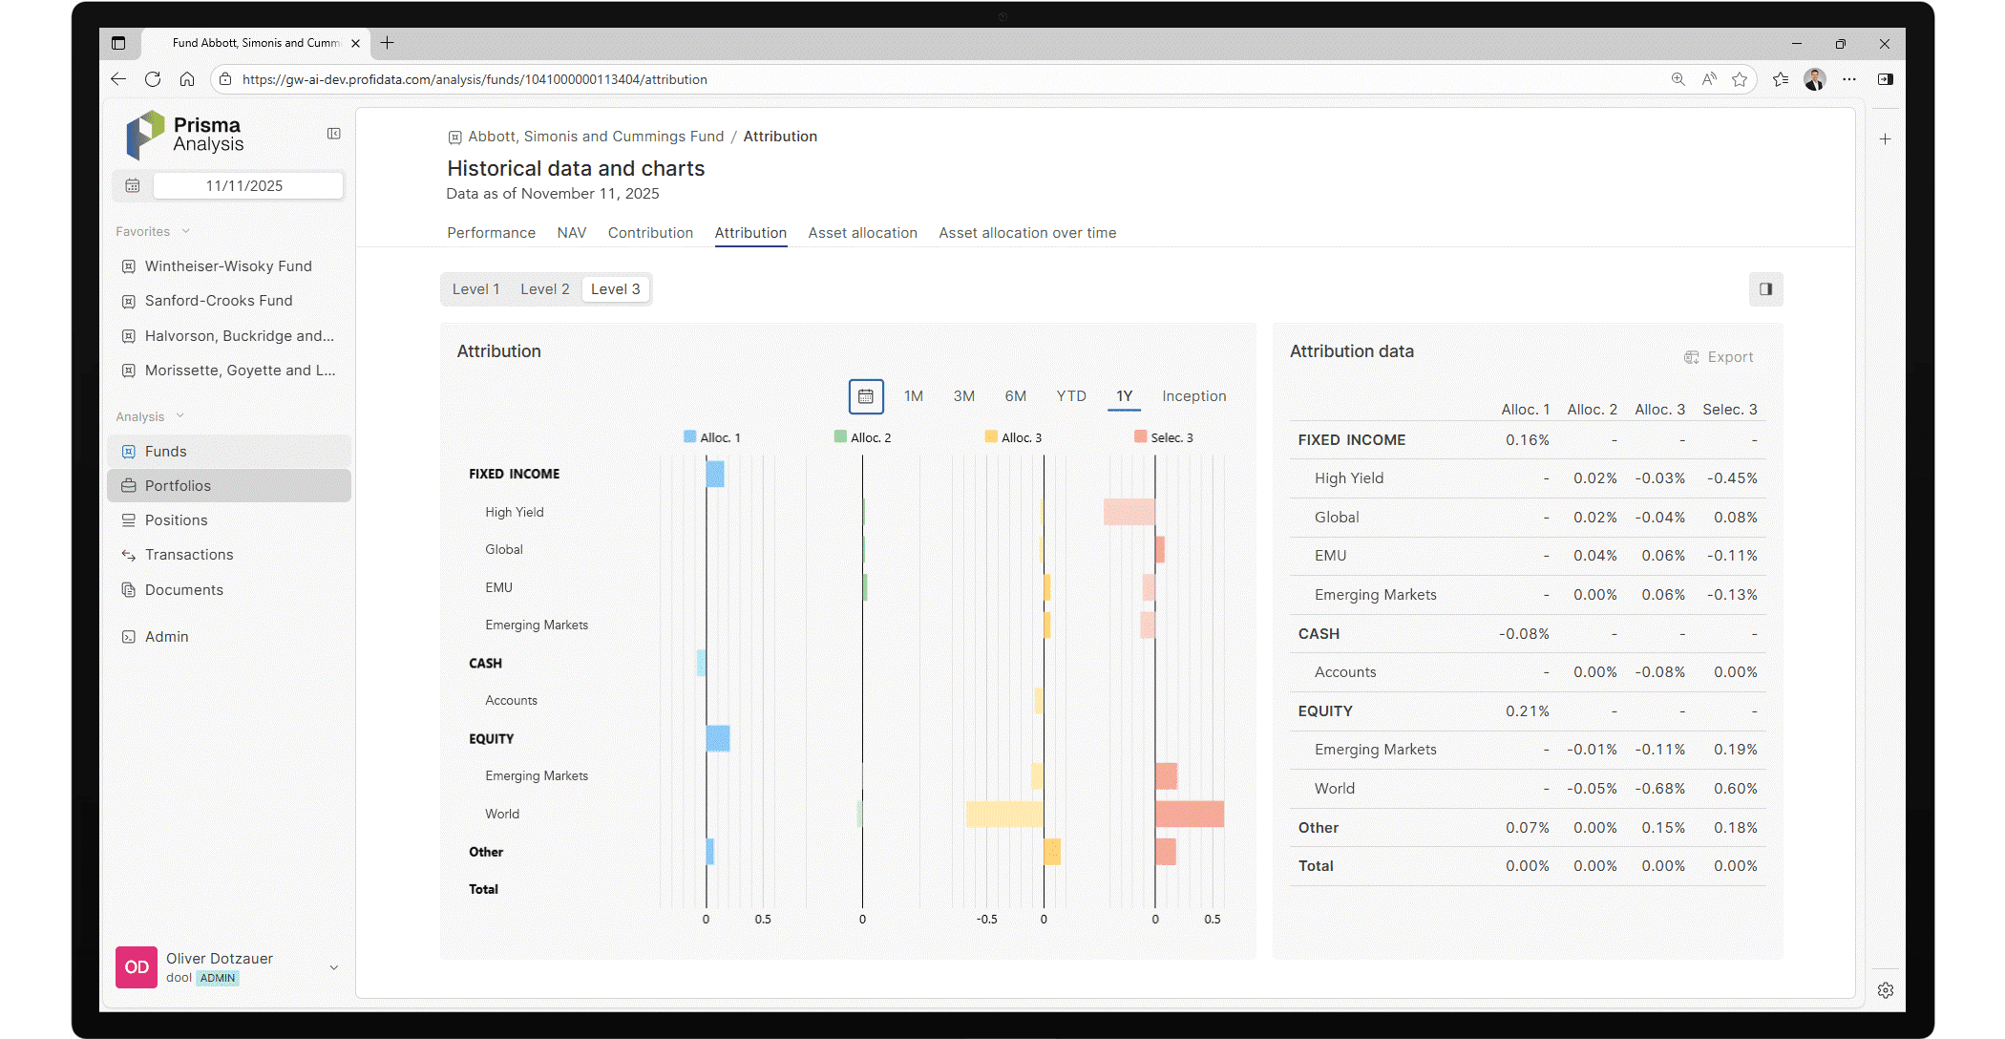2005x1039 pixels.
Task: Select the Level 2 toggle option
Action: [544, 288]
